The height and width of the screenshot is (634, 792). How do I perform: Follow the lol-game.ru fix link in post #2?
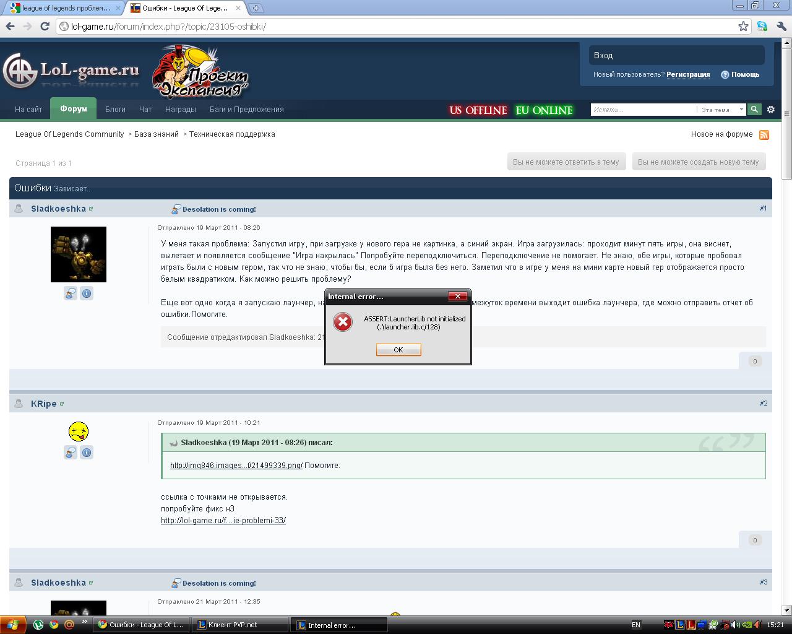tap(223, 521)
